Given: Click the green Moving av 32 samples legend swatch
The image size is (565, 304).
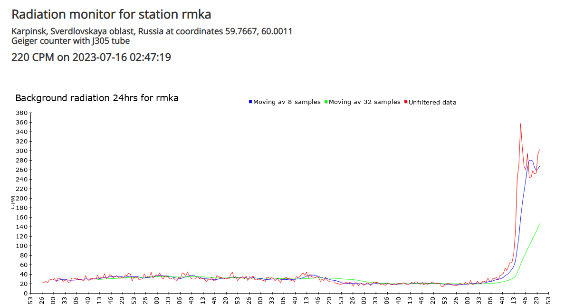Looking at the screenshot, I should pos(326,102).
